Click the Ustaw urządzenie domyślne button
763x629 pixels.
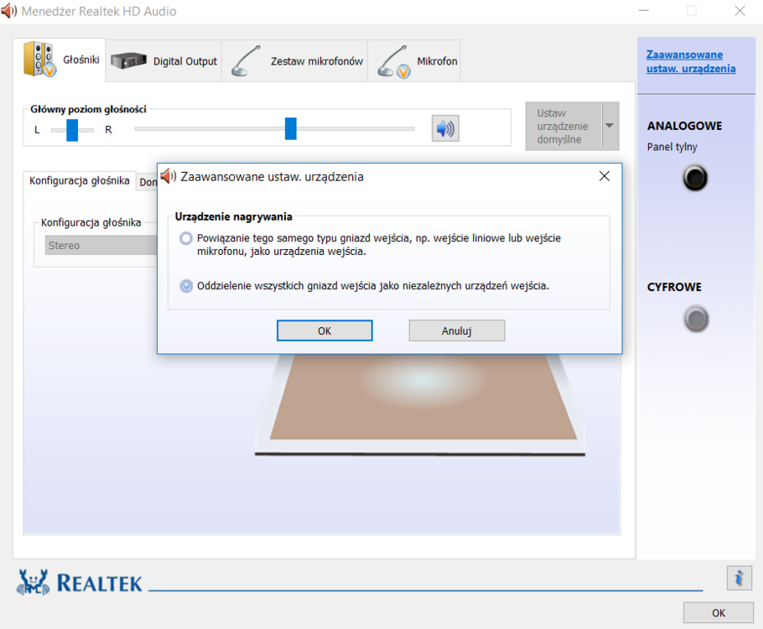(563, 126)
